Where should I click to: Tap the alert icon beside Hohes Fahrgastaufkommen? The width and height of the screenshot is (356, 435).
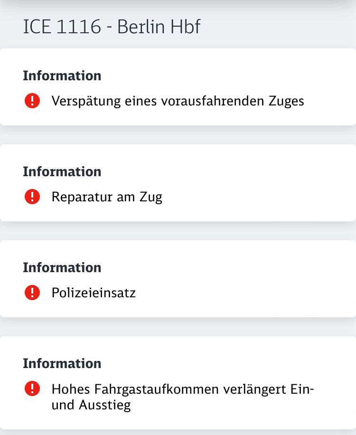32,388
